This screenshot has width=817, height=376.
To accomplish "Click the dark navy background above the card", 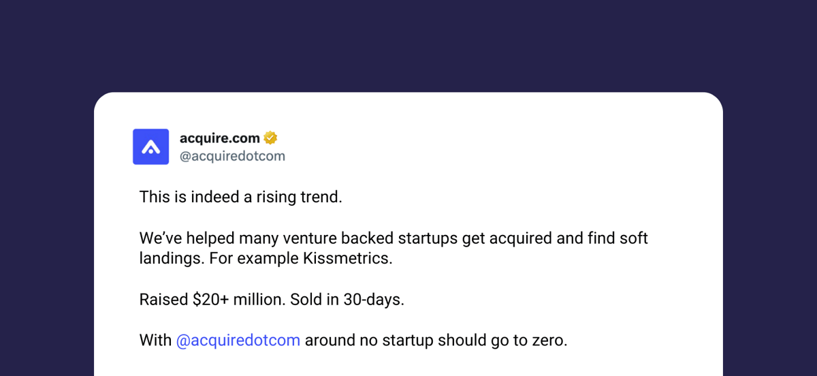I will pos(408,44).
